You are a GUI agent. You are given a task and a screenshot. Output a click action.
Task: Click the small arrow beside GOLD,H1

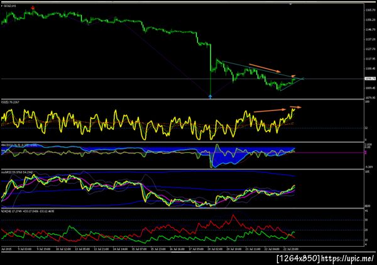click(x=2, y=6)
